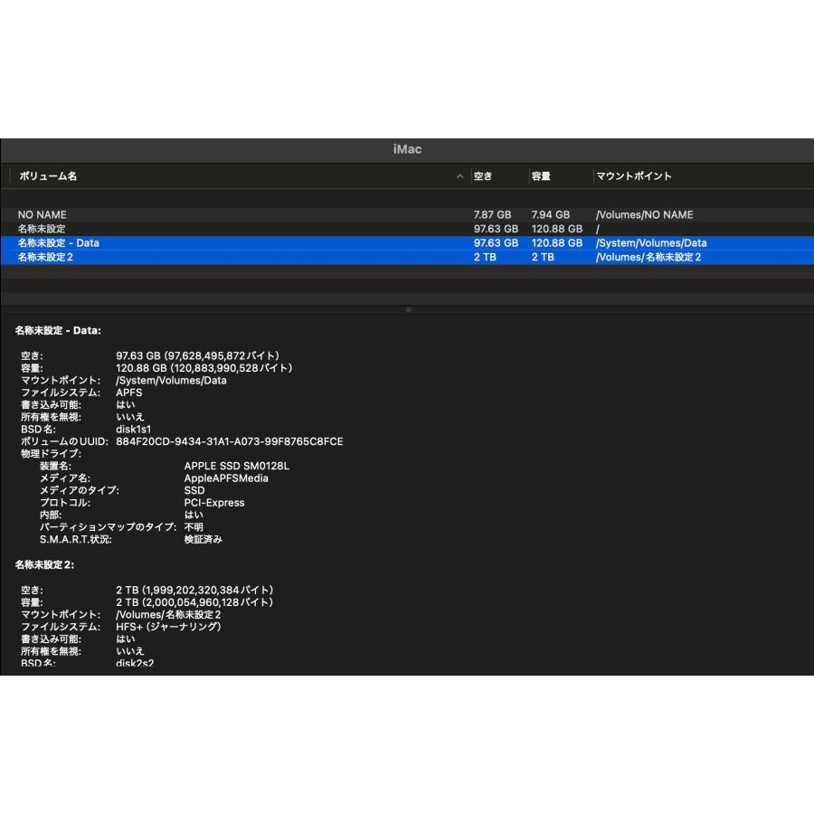This screenshot has height=814, width=814.
Task: Click the sort direction chevron next to ボリューム名
Action: pyautogui.click(x=459, y=176)
